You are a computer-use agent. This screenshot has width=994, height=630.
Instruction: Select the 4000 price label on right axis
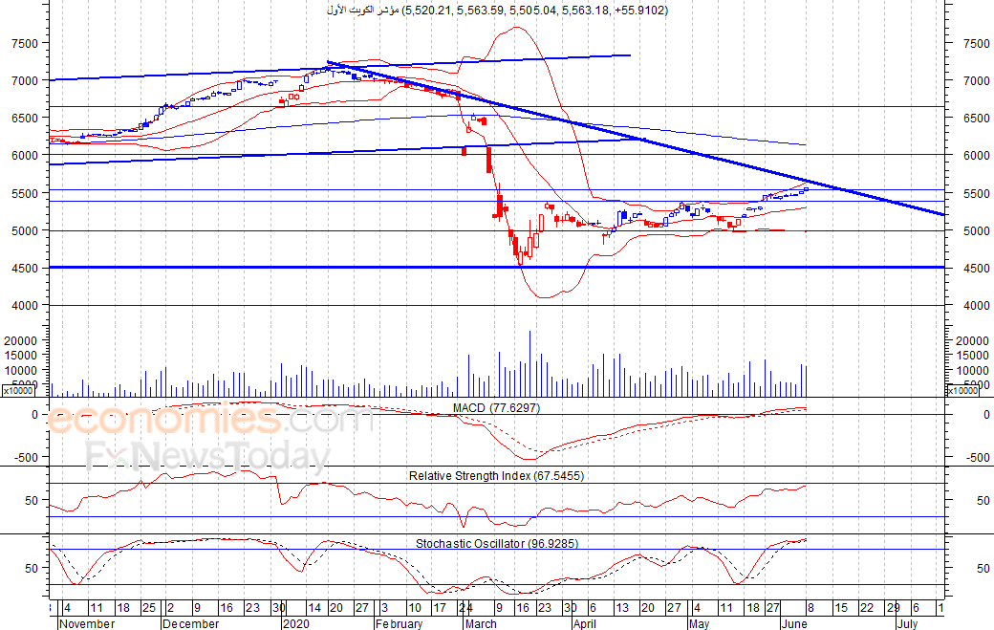976,306
